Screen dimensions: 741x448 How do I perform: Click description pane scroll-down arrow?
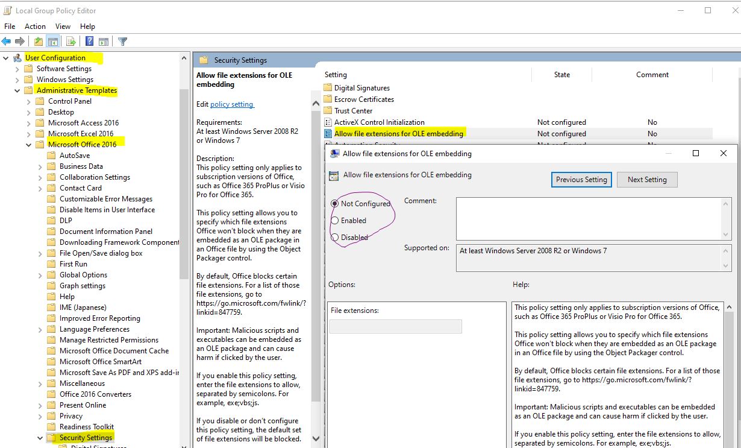(x=316, y=439)
